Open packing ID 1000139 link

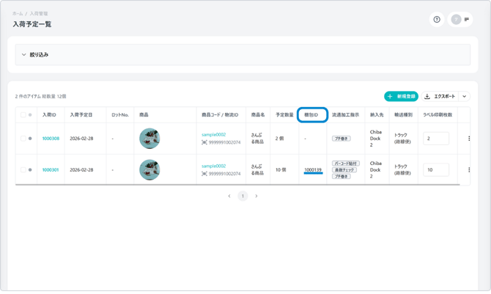coord(313,170)
